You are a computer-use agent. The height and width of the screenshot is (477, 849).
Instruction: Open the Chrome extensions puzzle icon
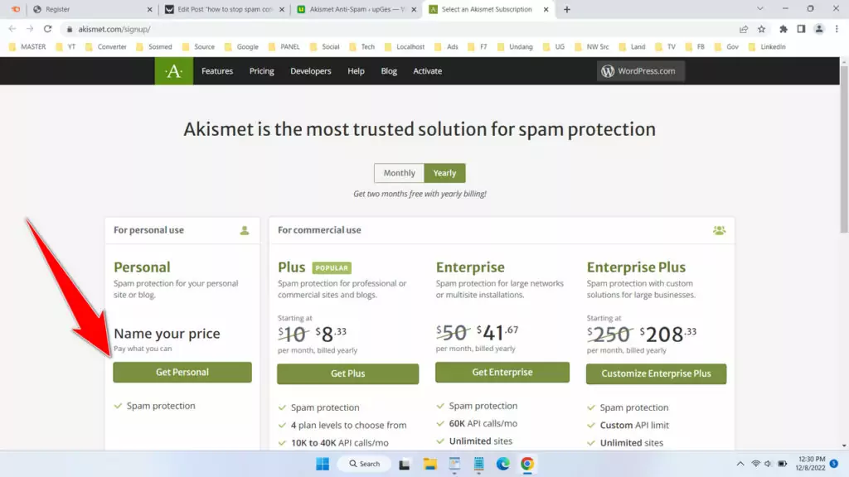tap(783, 29)
